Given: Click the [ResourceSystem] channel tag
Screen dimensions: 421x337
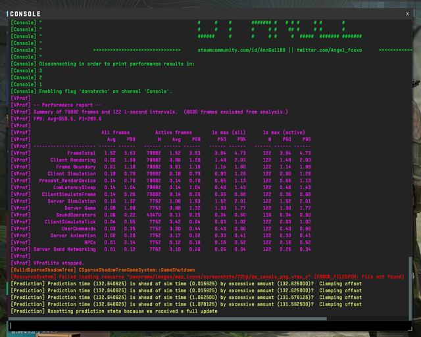Looking at the screenshot, I should click(x=34, y=277).
